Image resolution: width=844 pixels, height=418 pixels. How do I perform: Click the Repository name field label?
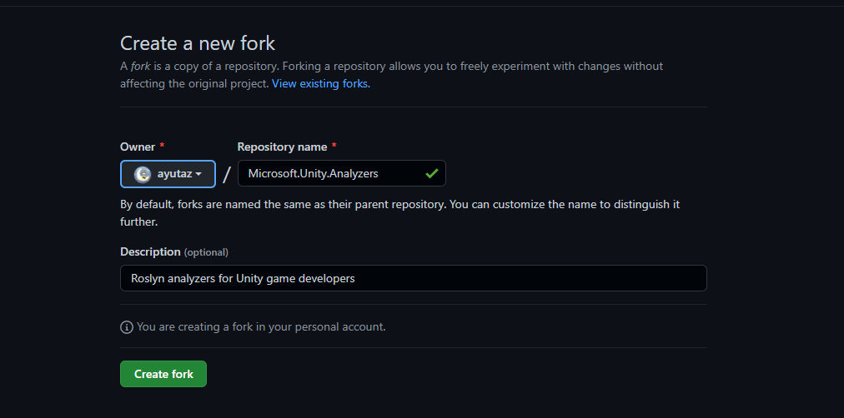tap(282, 147)
